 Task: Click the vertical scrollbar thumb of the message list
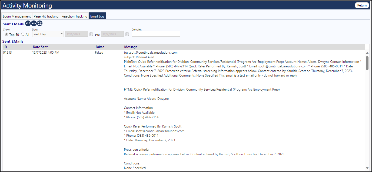click(x=367, y=63)
